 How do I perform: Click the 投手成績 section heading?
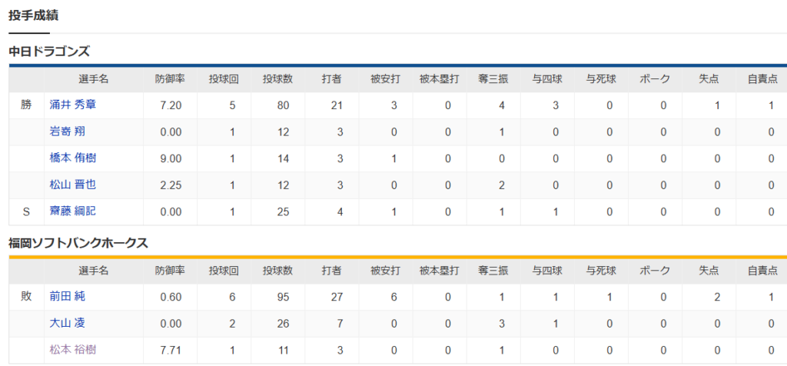(x=34, y=15)
